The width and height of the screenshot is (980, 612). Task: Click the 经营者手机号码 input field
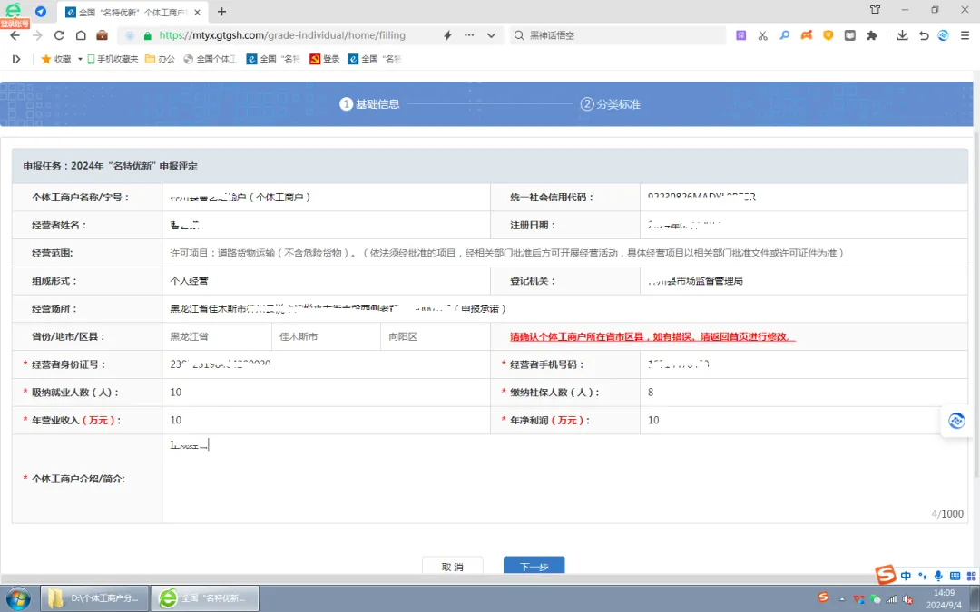point(804,364)
